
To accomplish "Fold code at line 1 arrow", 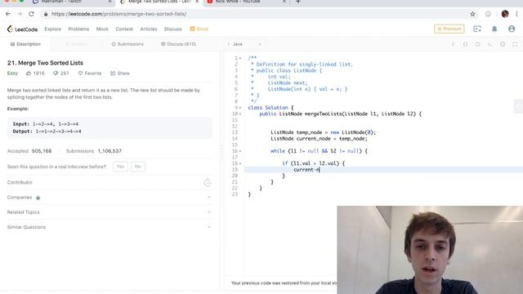I will (240, 58).
